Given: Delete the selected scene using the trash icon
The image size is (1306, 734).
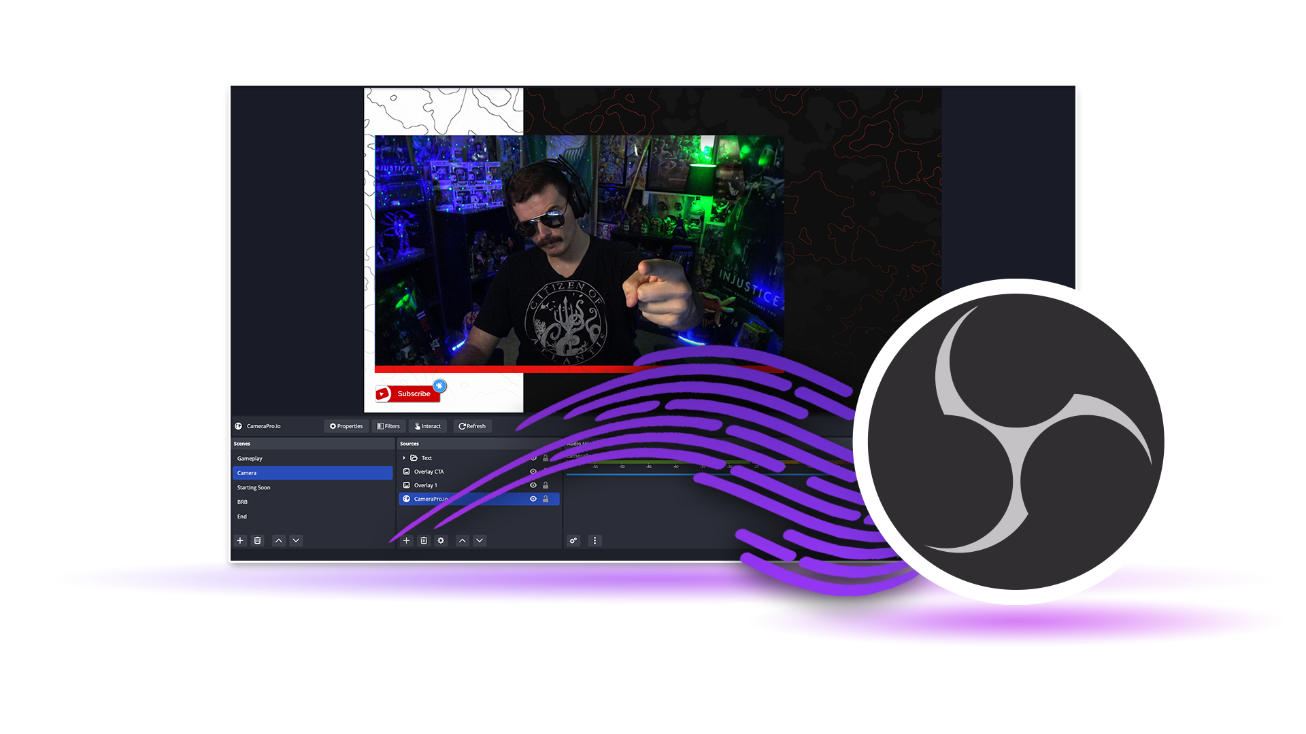Looking at the screenshot, I should [x=257, y=541].
